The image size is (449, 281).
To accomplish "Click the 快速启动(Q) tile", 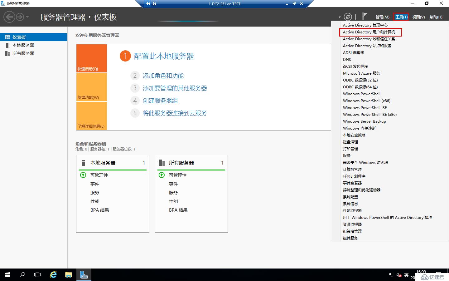I will [x=92, y=58].
